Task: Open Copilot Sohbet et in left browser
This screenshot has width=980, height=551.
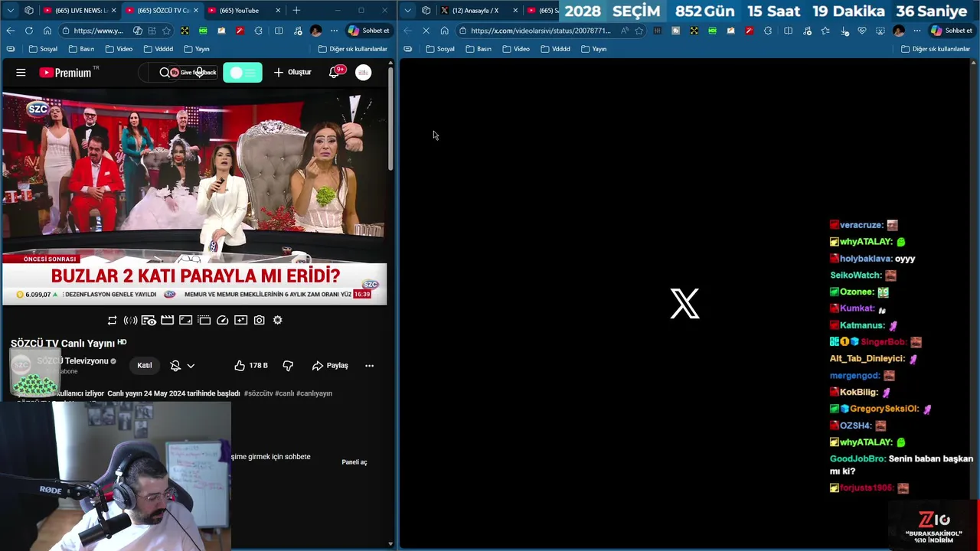Action: point(369,31)
